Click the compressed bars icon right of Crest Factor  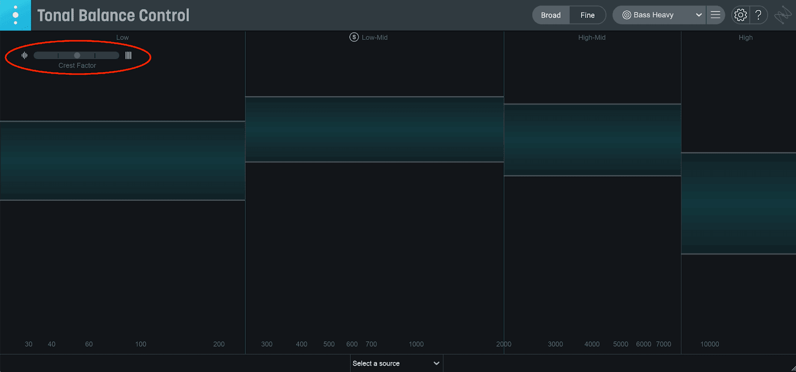click(128, 55)
